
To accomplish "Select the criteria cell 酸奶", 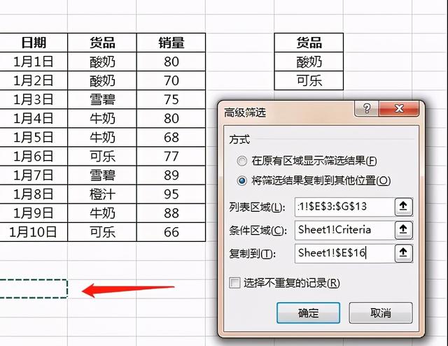I will pyautogui.click(x=309, y=62).
